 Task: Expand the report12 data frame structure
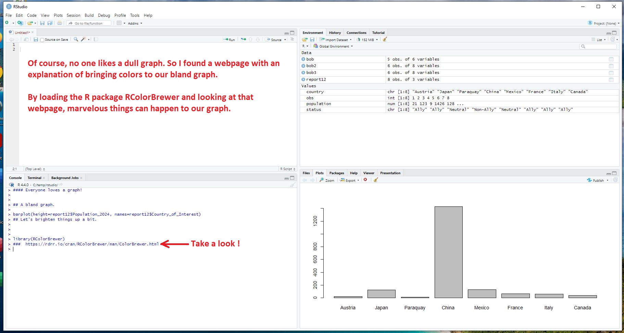303,79
